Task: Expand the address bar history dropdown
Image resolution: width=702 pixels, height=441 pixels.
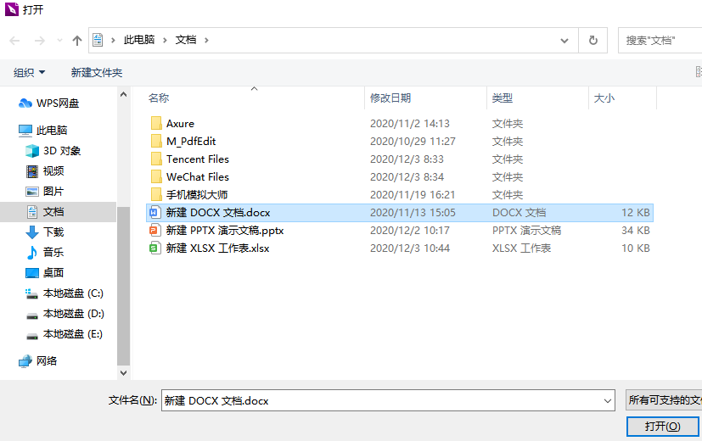Action: [565, 40]
